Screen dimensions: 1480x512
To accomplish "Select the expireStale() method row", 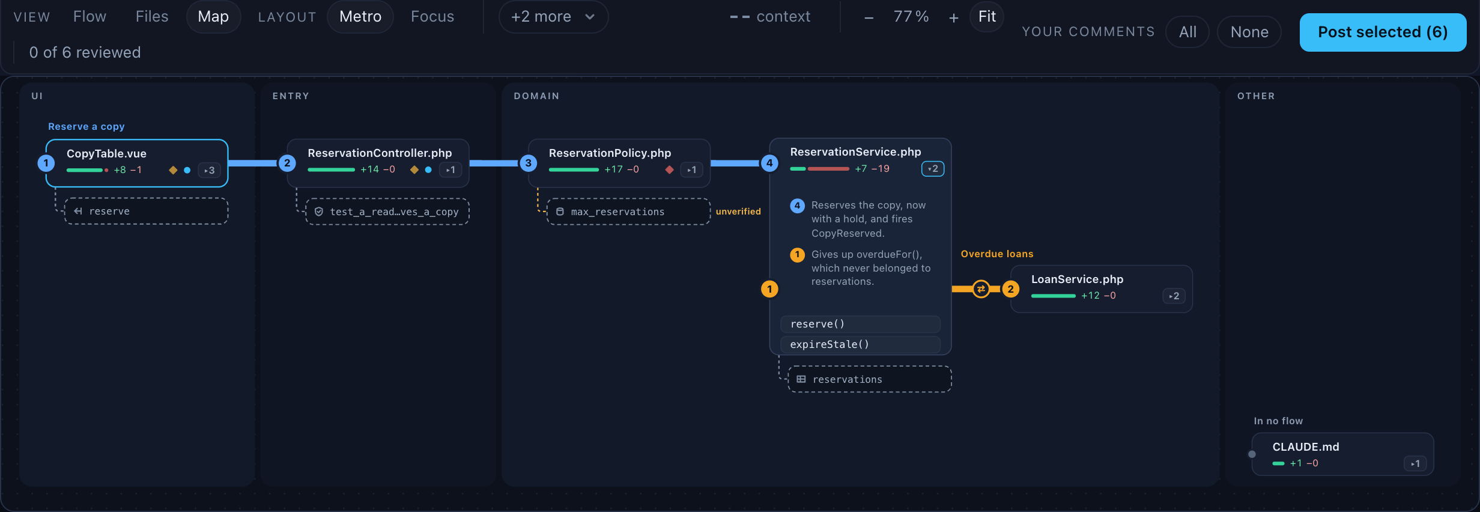I will (x=860, y=344).
